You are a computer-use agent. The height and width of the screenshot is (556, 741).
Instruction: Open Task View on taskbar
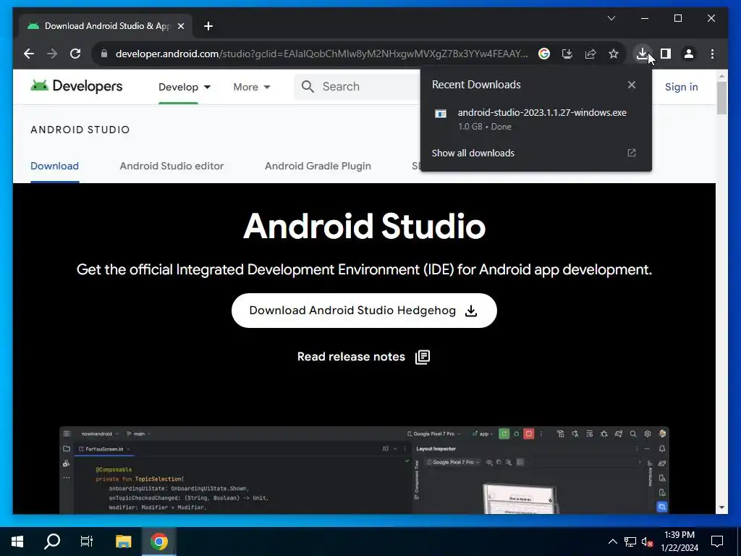click(87, 542)
